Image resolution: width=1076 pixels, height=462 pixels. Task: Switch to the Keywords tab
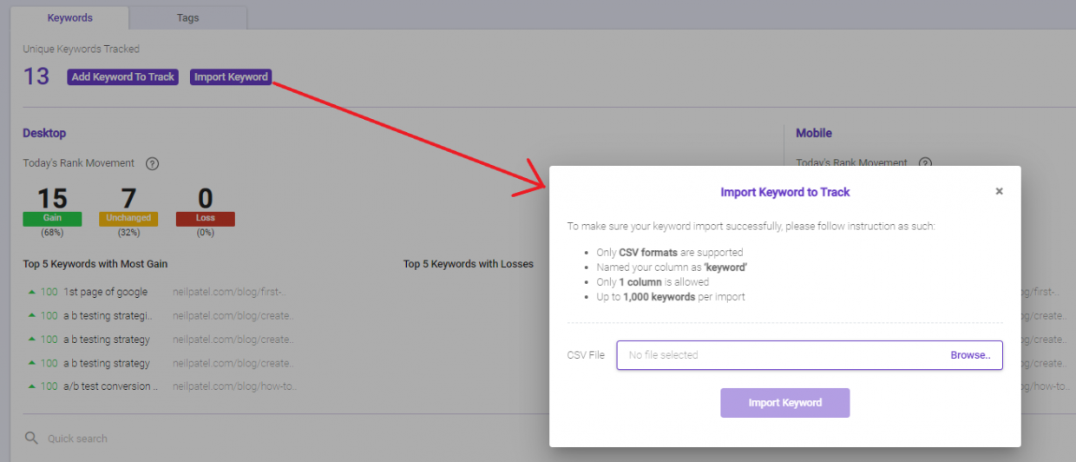tap(69, 17)
